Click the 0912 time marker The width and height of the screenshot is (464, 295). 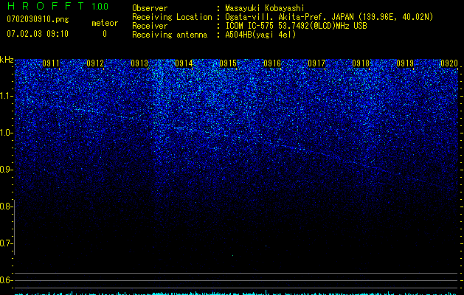[95, 63]
